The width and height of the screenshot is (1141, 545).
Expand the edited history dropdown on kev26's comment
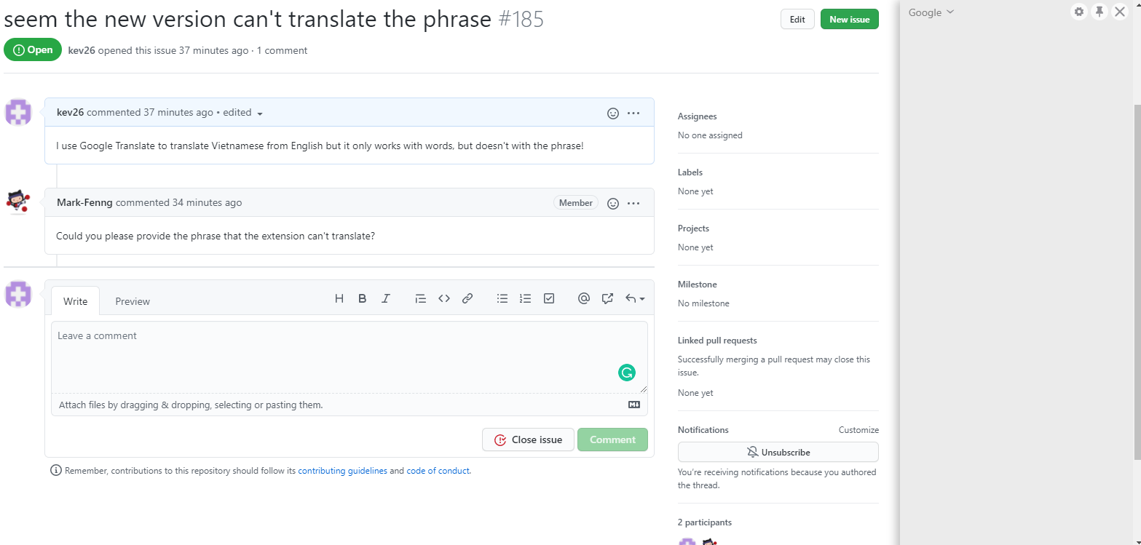(x=261, y=113)
